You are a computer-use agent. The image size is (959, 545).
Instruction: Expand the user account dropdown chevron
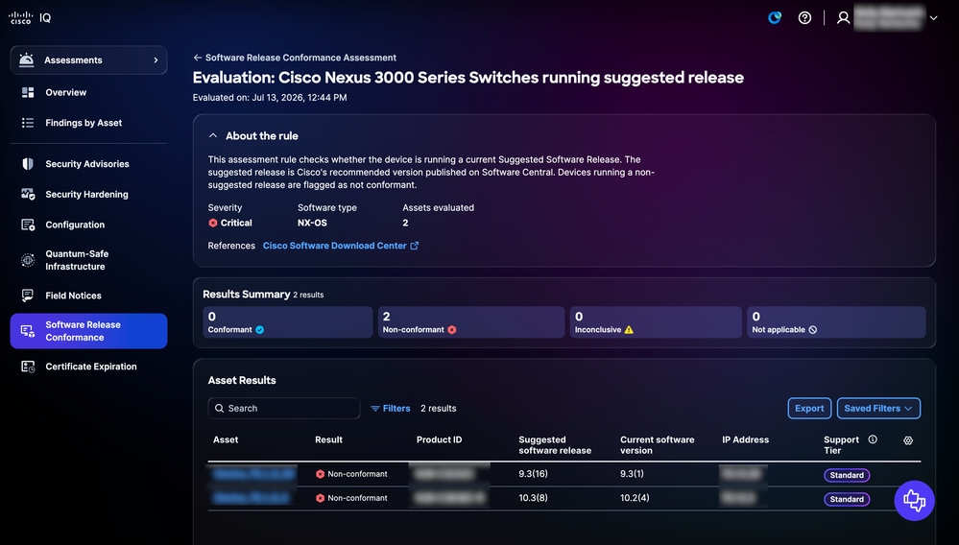coord(933,18)
